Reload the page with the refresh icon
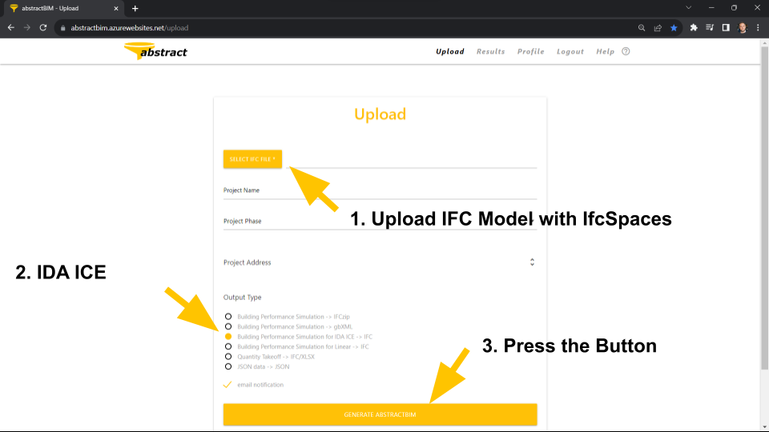Screen dimensions: 769x432 [42, 27]
